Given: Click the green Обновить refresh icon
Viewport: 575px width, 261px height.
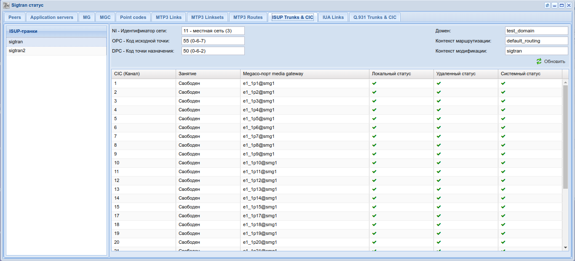Looking at the screenshot, I should (539, 61).
